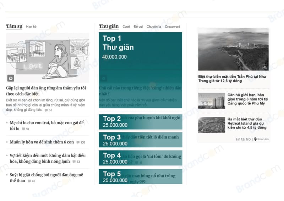
Task: Click comment badge icon on Love illustration
Action: click(x=11, y=78)
